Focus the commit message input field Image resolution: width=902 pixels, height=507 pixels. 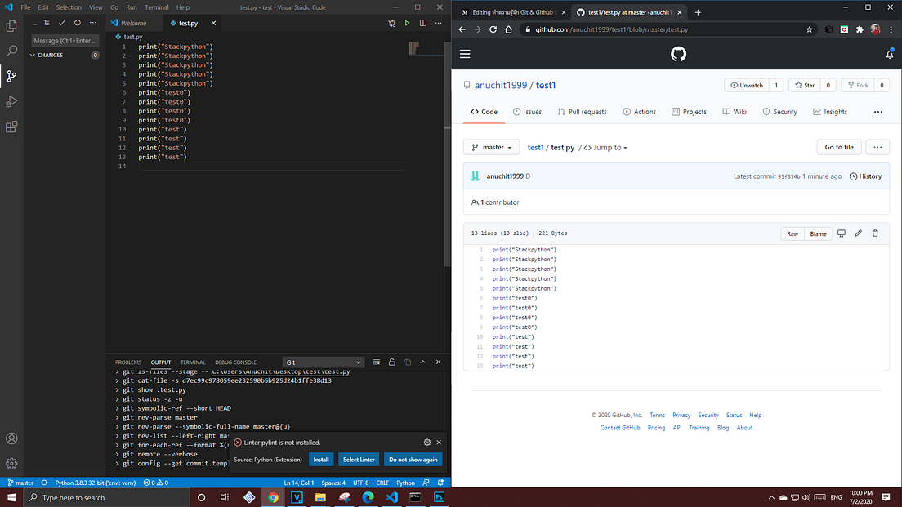point(64,39)
